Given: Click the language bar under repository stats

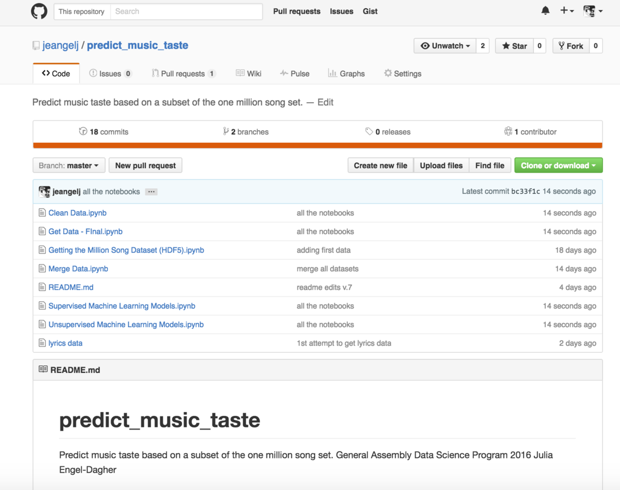Looking at the screenshot, I should [x=318, y=145].
